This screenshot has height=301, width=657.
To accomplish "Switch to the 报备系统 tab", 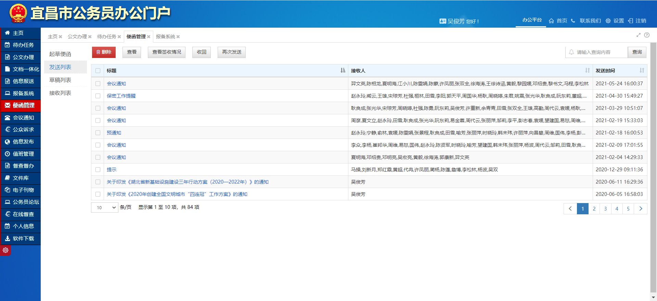I will [x=165, y=37].
